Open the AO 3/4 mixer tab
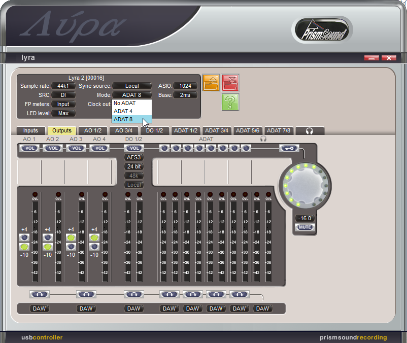The image size is (407, 343). 124,130
